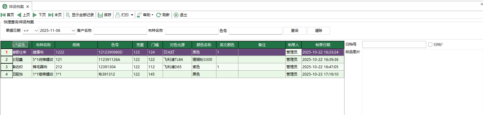Close the 样品档案 tab

coord(28,6)
